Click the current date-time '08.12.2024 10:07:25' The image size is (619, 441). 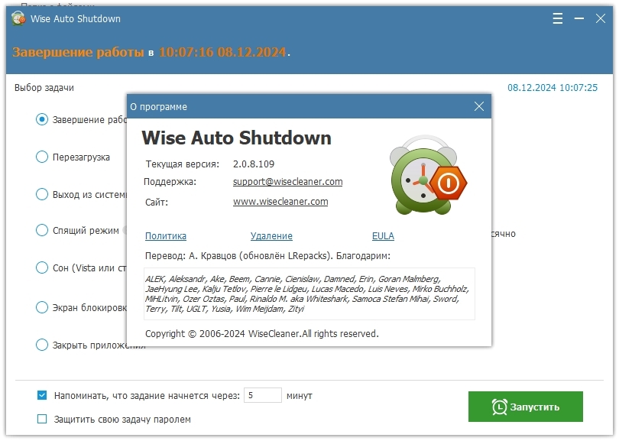pos(553,87)
